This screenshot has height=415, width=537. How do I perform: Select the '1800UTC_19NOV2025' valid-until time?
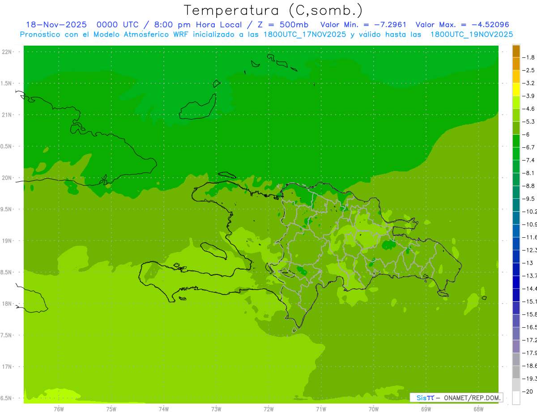tap(472, 34)
